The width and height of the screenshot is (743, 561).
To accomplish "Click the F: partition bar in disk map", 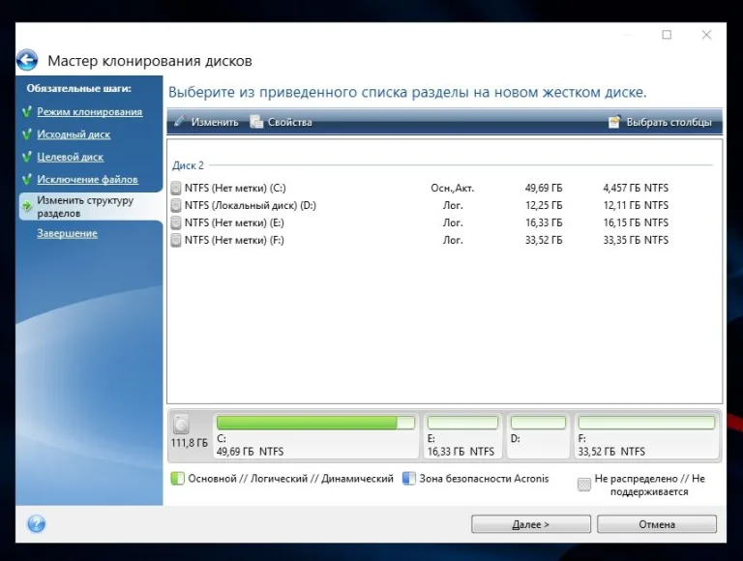I will click(x=646, y=422).
